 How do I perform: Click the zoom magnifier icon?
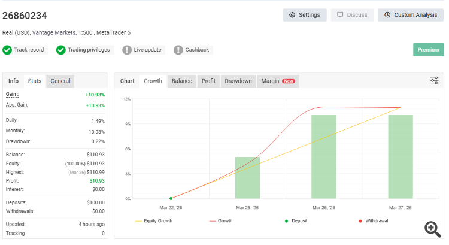click(432, 228)
